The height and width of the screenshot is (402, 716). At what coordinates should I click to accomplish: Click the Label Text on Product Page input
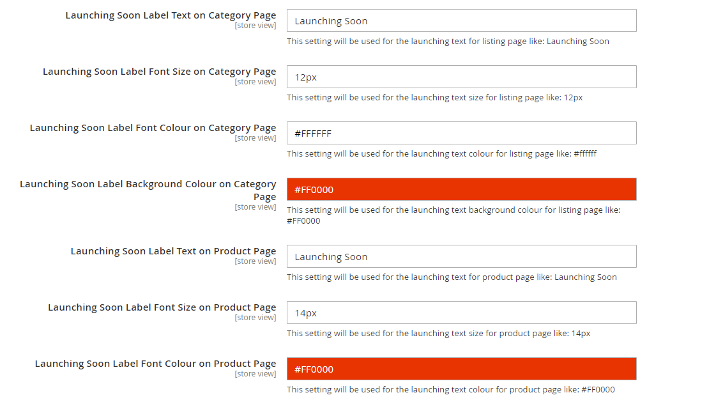(x=461, y=256)
